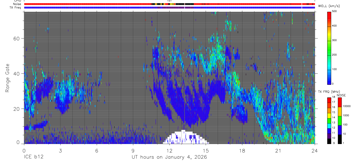
Task: Click the red swatch of the TX FRQ legend
Action: [329, 100]
